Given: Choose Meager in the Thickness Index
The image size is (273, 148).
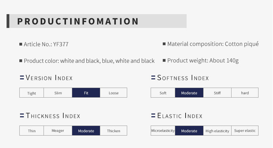Looking at the screenshot, I should pyautogui.click(x=58, y=131).
